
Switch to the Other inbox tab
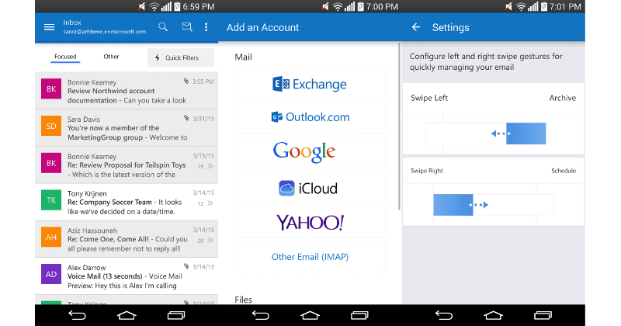[111, 57]
